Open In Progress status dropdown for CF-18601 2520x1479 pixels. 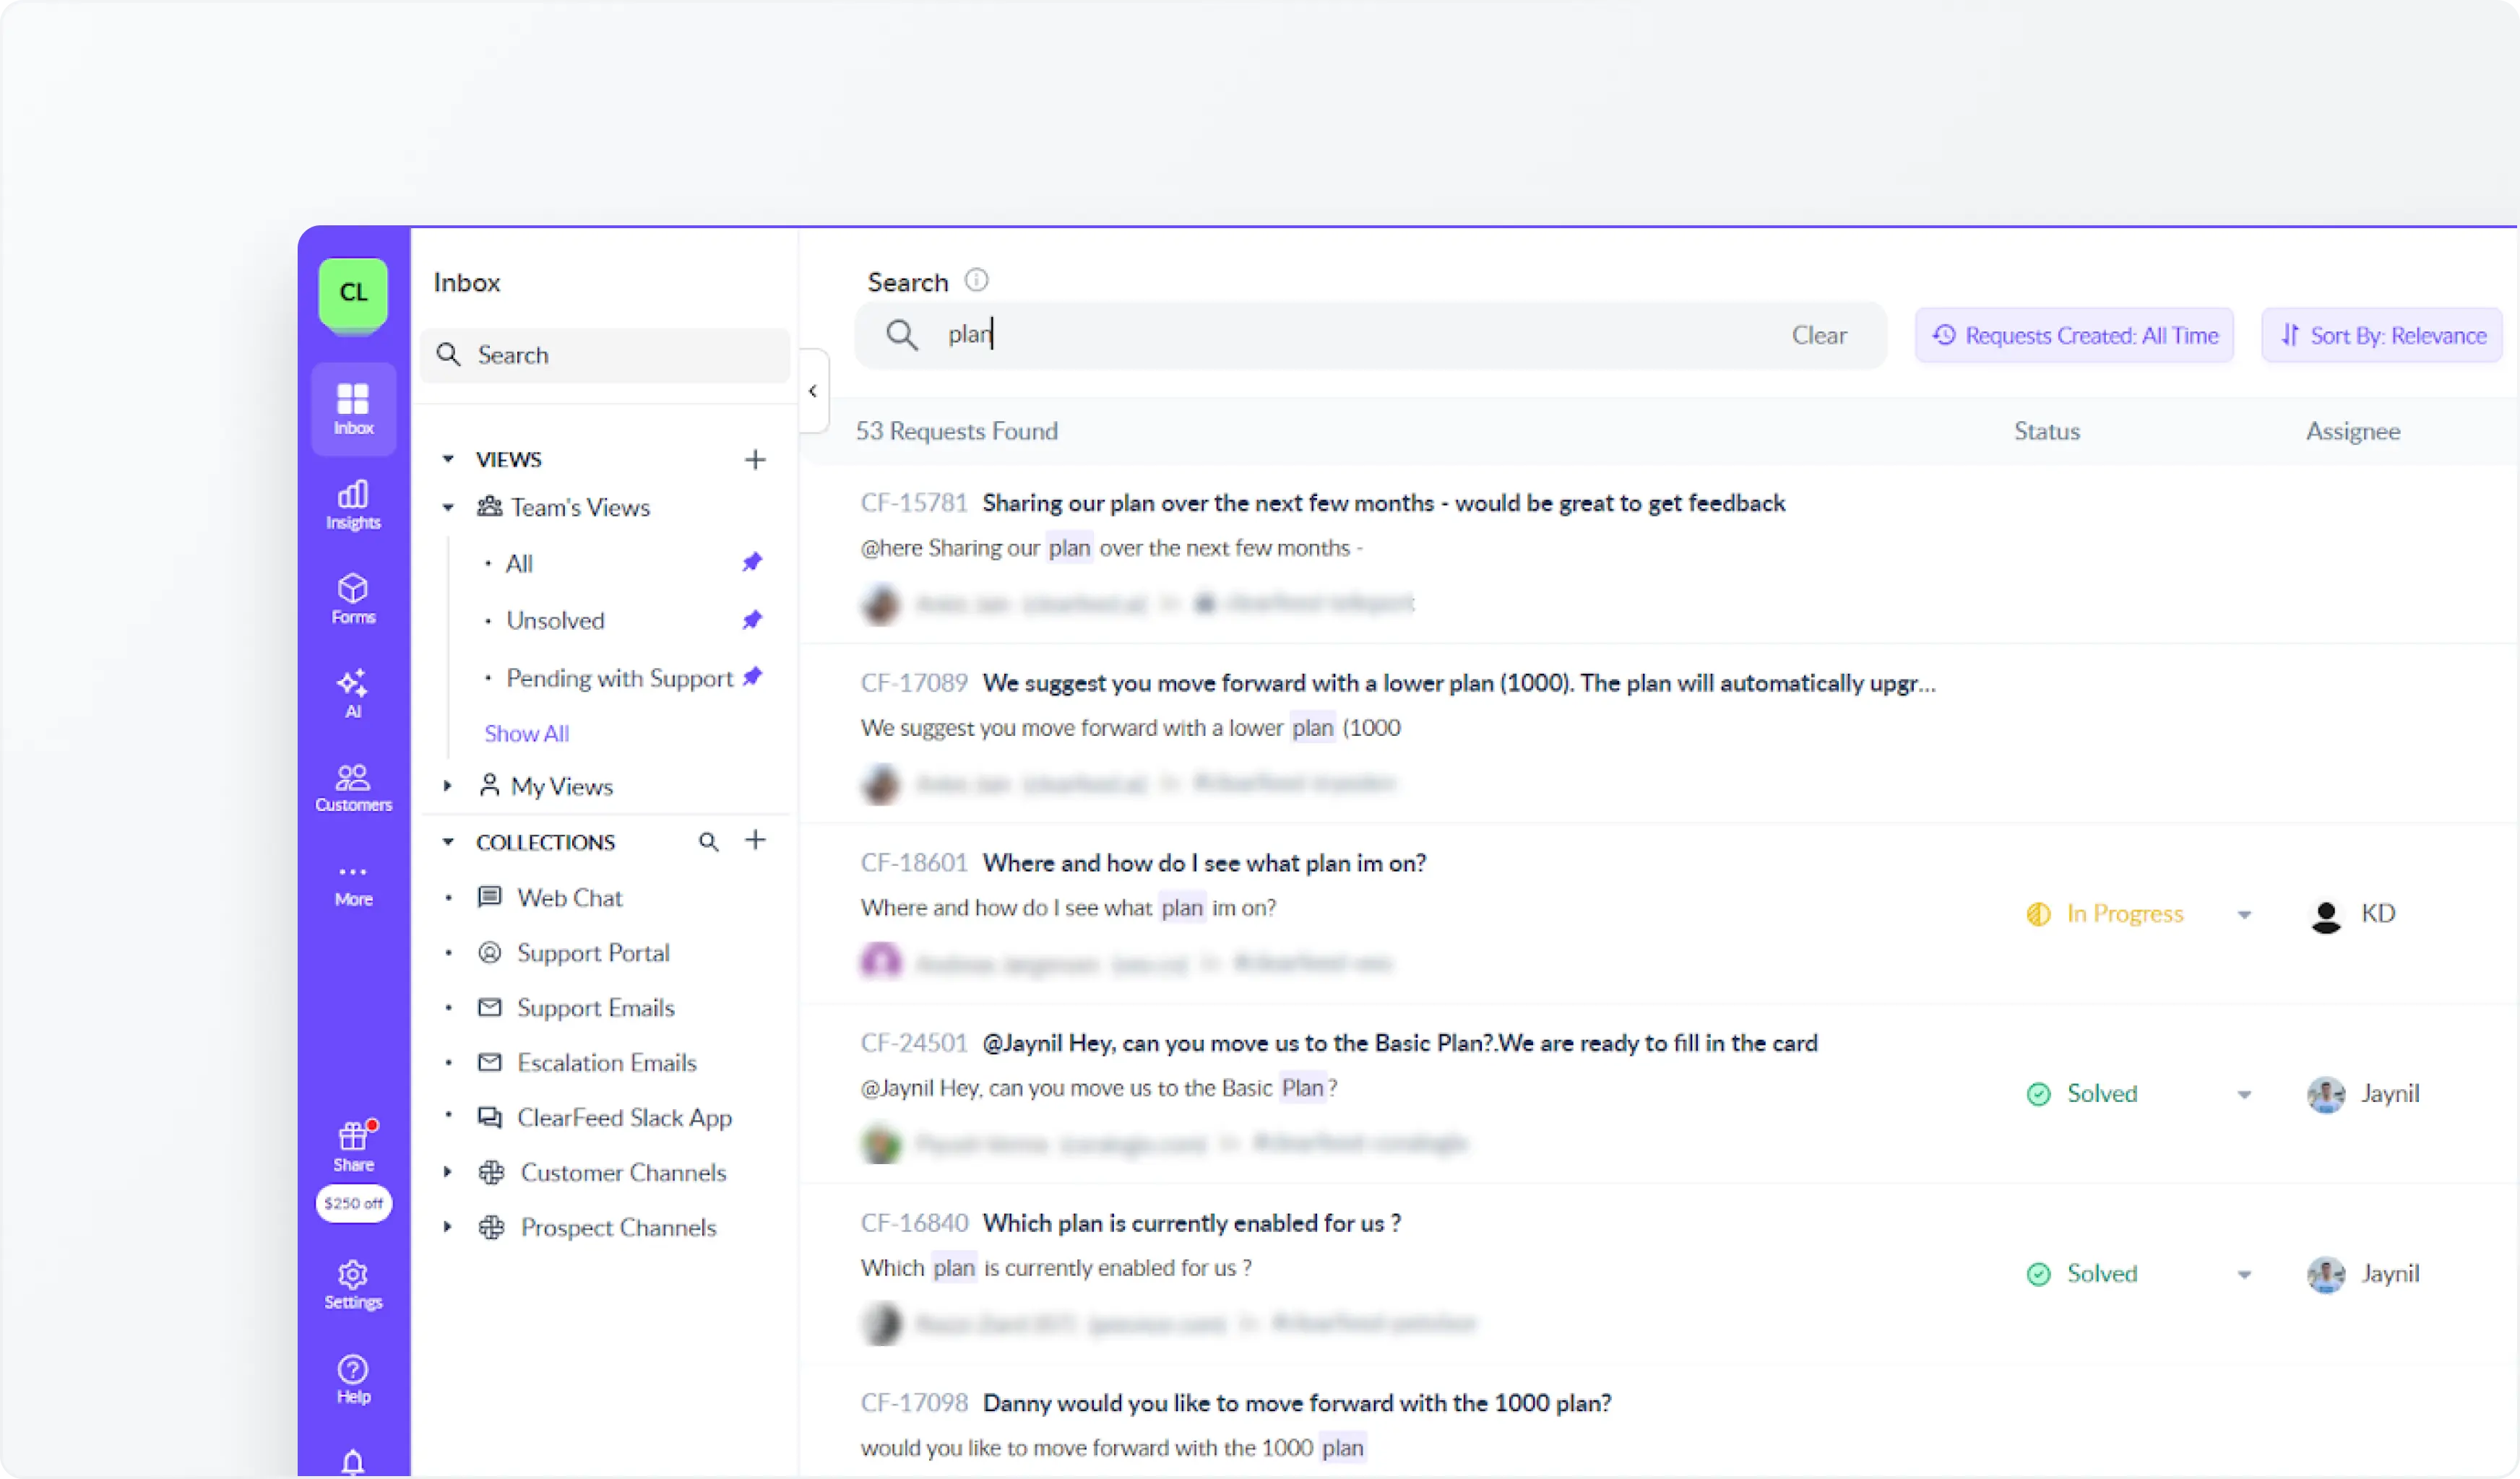pyautogui.click(x=2139, y=914)
